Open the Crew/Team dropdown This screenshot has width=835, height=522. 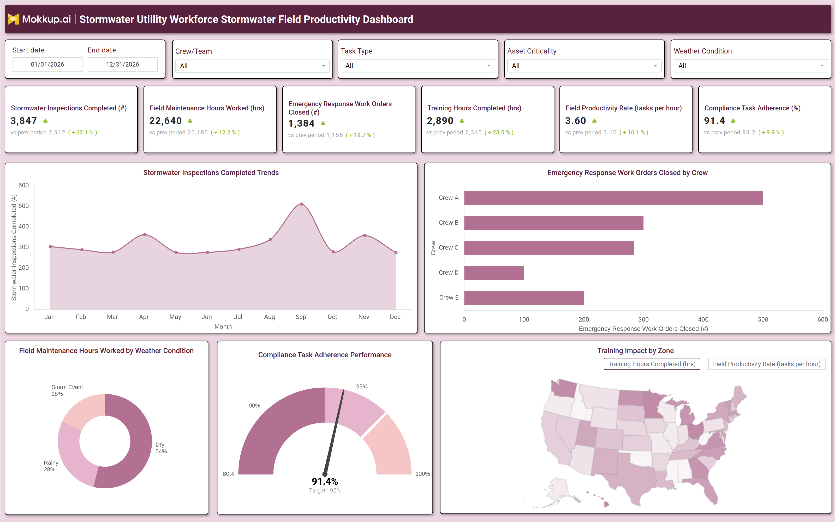pos(253,66)
